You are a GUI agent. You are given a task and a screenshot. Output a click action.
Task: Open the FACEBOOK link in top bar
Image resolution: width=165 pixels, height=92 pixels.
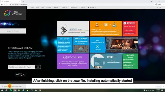(x=73, y=8)
